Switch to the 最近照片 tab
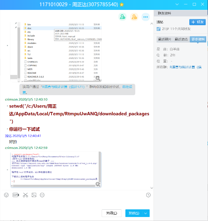208x221 pixels. coord(164,39)
